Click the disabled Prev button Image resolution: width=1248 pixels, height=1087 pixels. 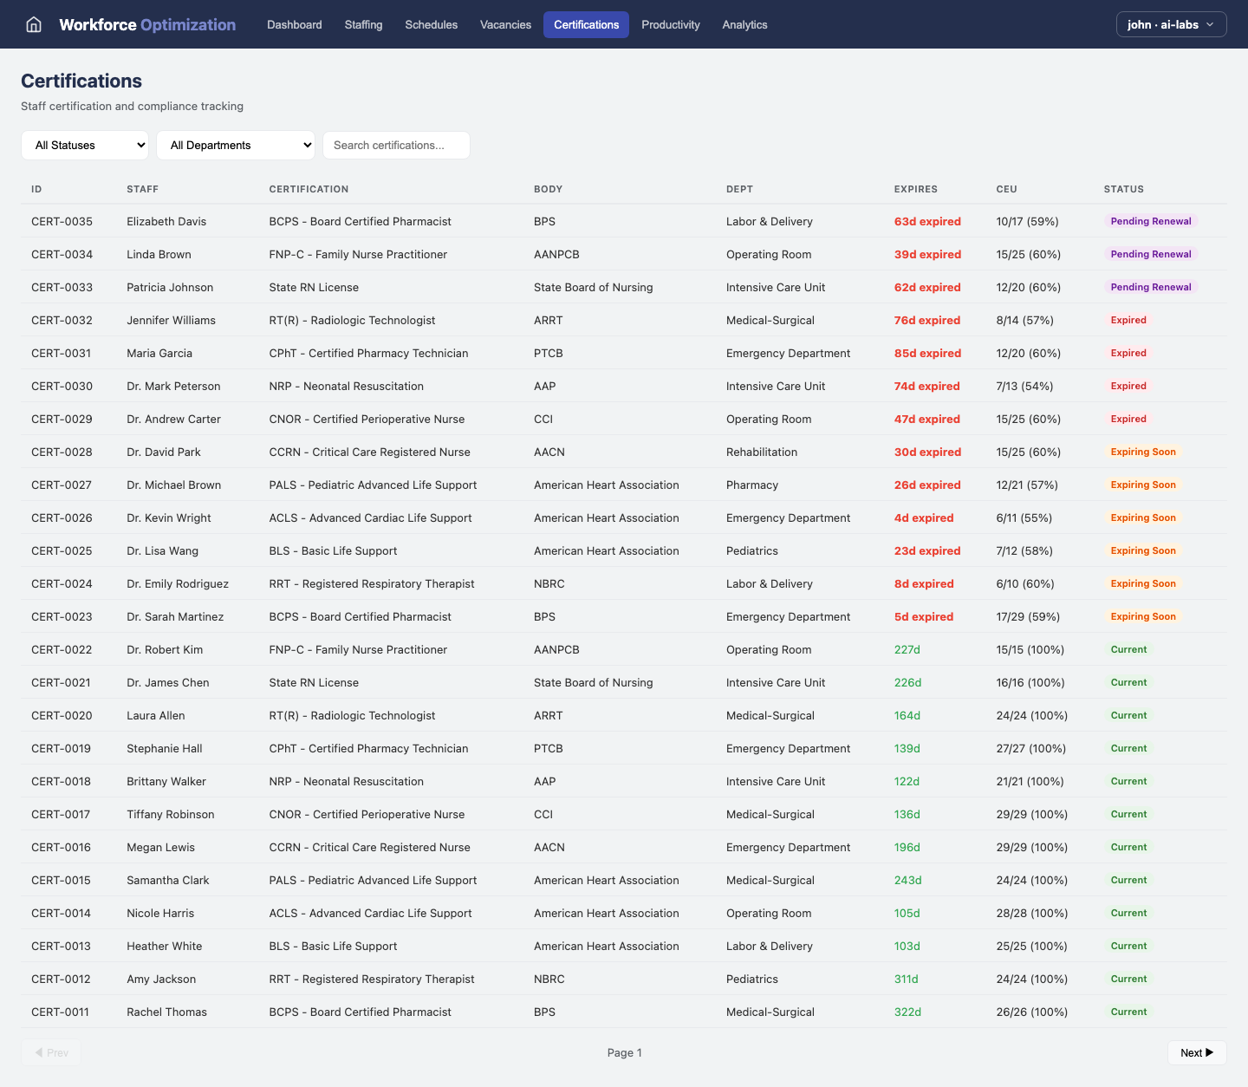[51, 1052]
